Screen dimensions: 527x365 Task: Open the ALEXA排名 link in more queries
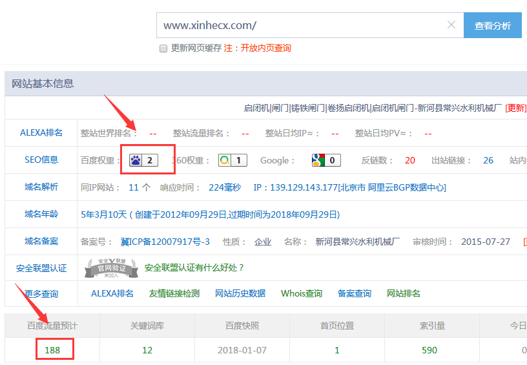(112, 293)
